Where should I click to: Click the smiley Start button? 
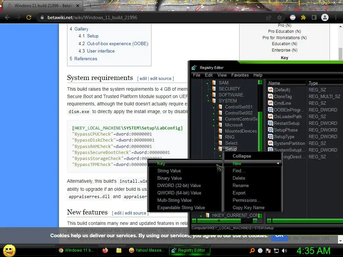(9, 250)
